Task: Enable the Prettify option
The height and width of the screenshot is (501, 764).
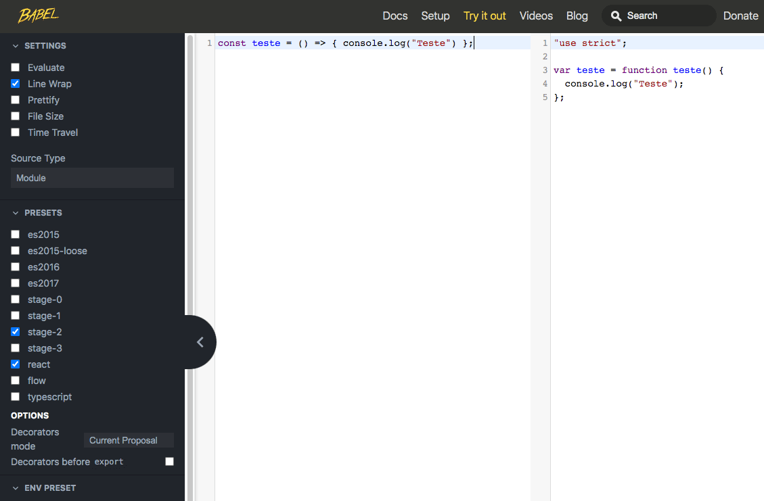Action: pos(15,99)
